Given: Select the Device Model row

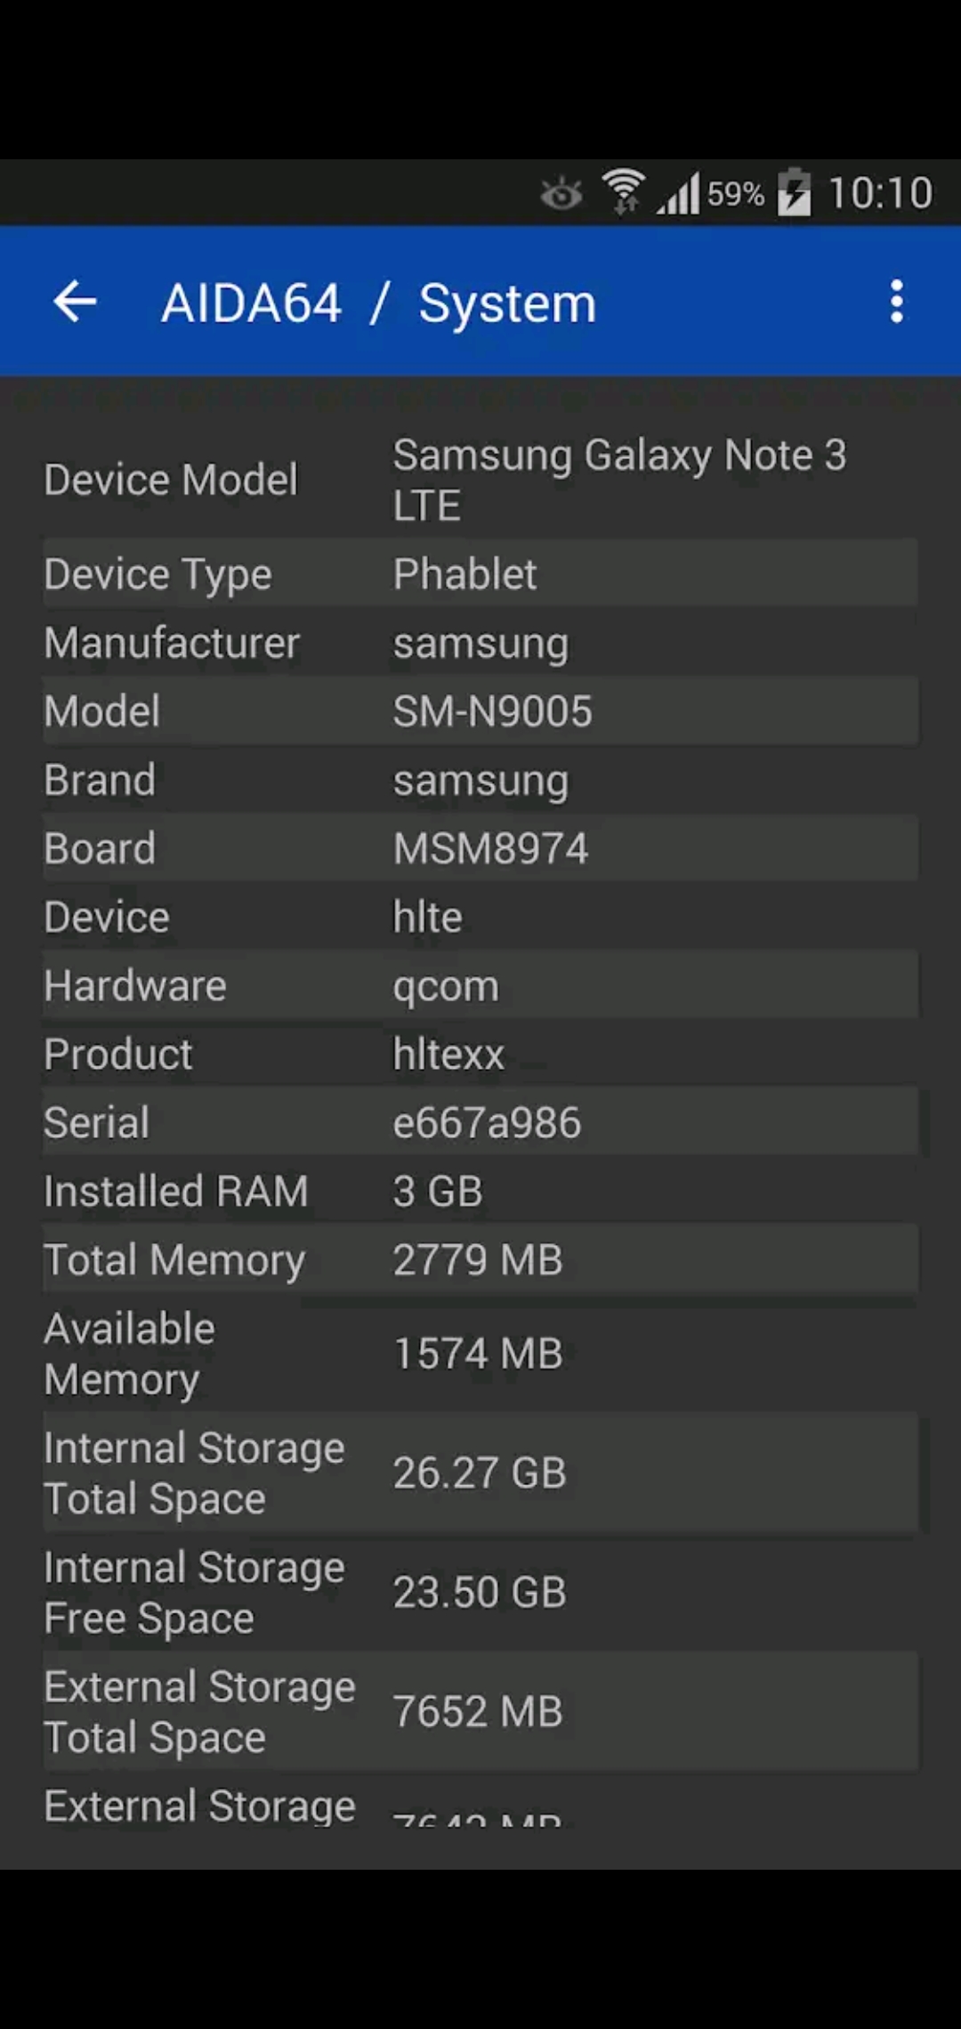Looking at the screenshot, I should (x=480, y=481).
